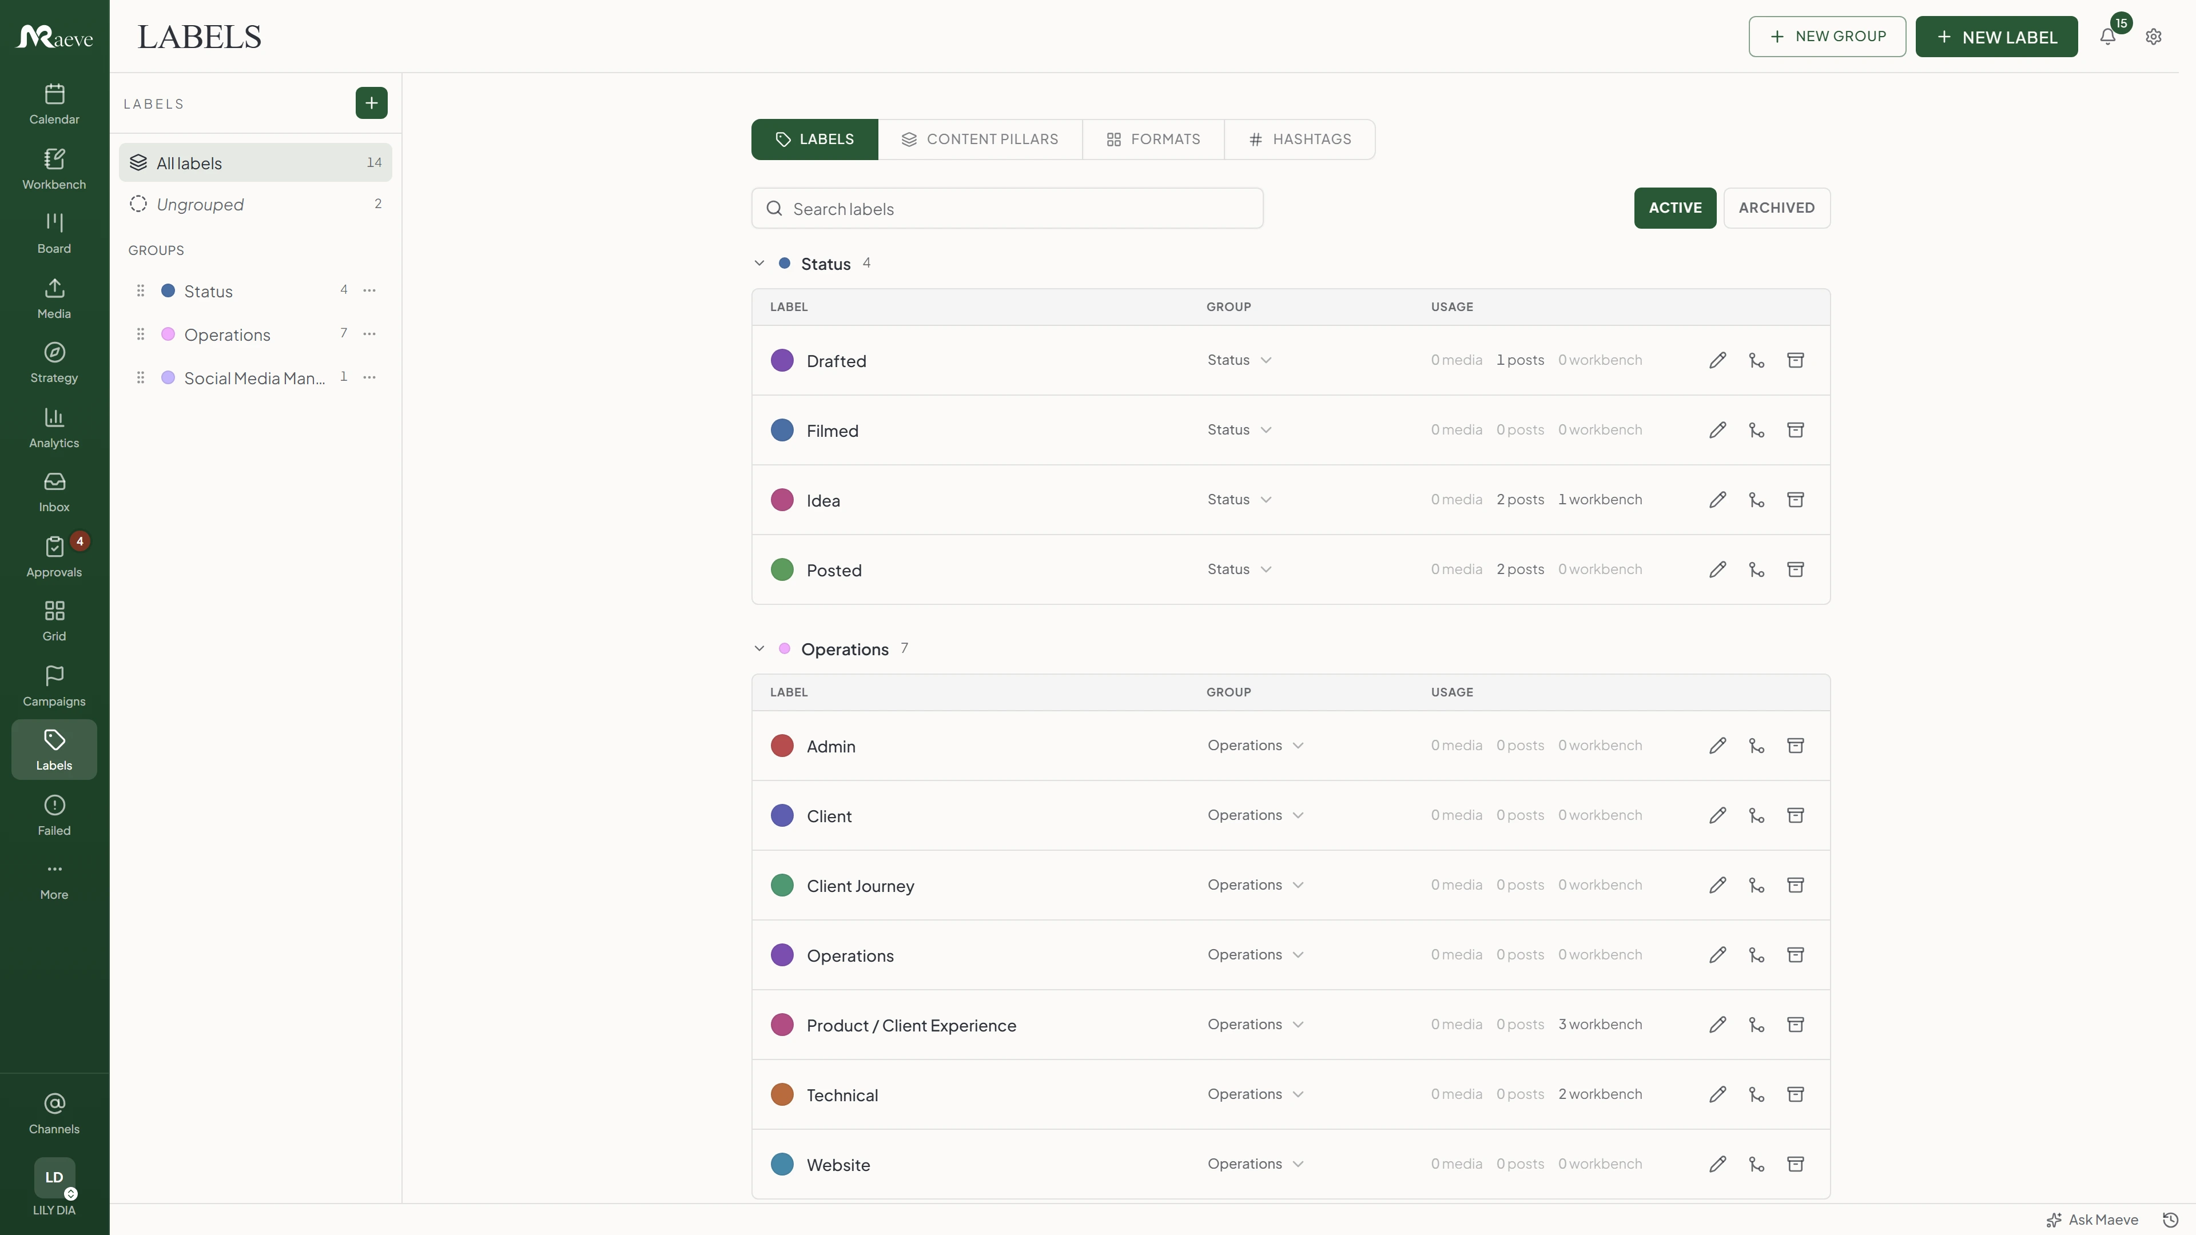The image size is (2196, 1235).
Task: Open Campaigns in the sidebar
Action: [x=54, y=686]
